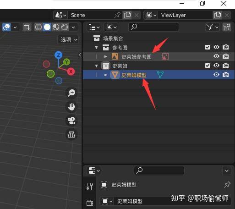Click 史莱姆参考图 image data icon

pos(165,56)
